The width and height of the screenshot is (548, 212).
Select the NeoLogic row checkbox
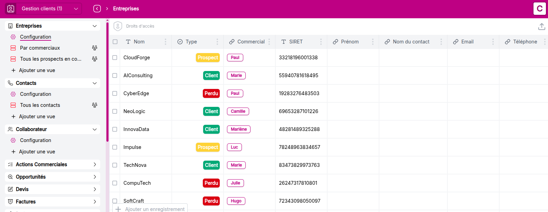click(115, 111)
